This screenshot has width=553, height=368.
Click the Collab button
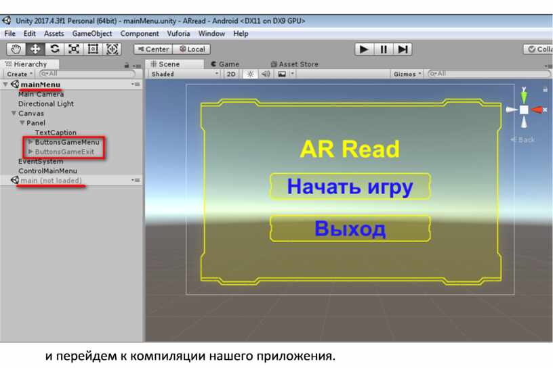539,49
